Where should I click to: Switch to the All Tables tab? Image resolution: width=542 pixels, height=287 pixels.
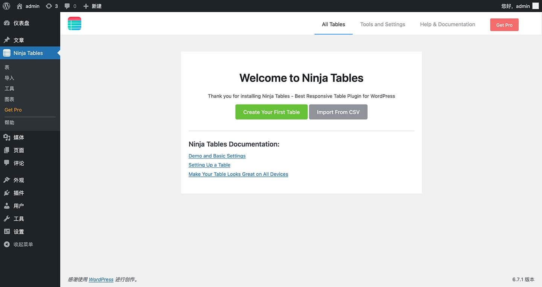click(333, 24)
